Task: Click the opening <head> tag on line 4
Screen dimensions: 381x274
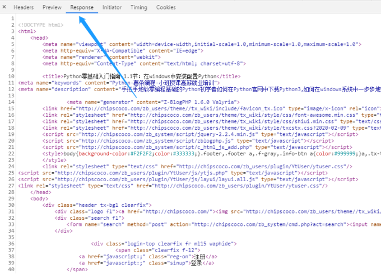Action: pyautogui.click(x=39, y=38)
